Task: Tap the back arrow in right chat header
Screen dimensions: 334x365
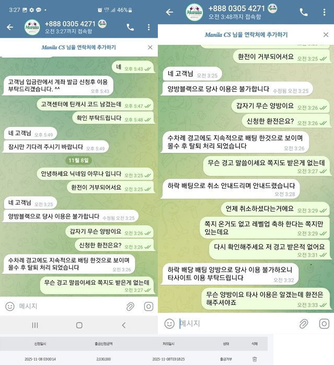Action: pos(169,12)
